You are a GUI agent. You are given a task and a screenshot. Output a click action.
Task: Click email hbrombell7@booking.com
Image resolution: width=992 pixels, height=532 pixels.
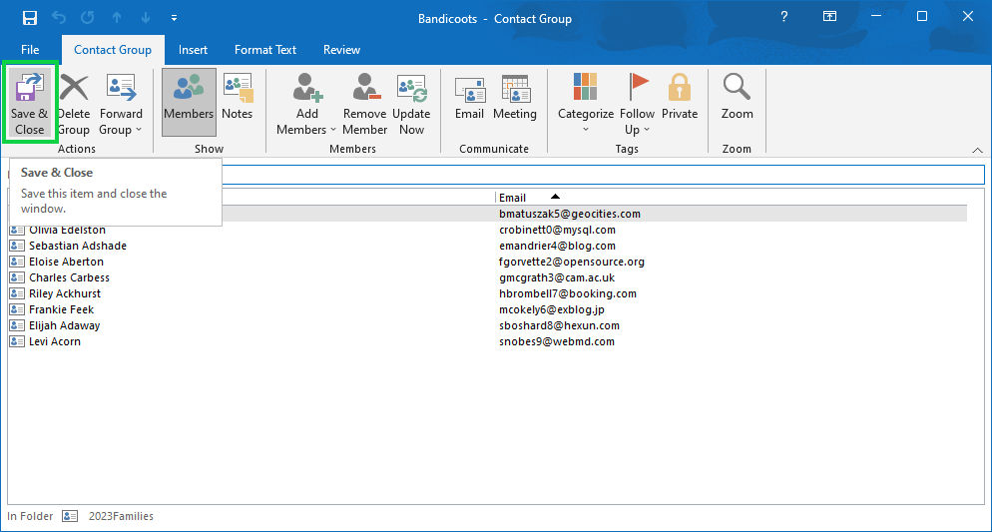(568, 293)
